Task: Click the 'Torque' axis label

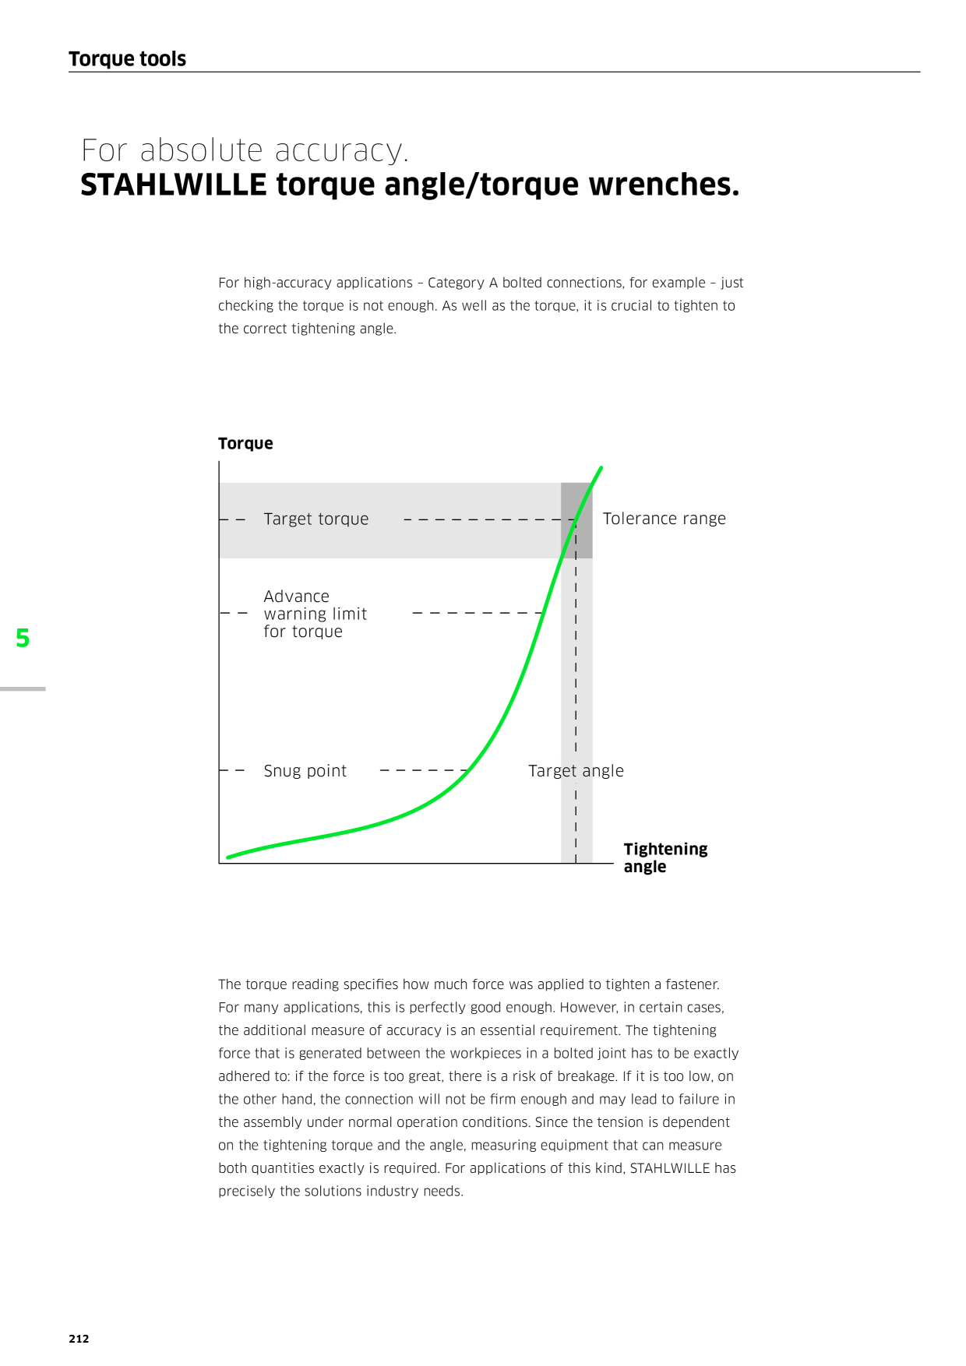Action: (x=245, y=443)
